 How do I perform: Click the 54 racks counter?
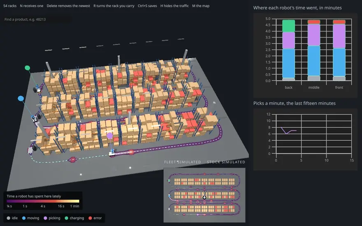click(x=10, y=6)
